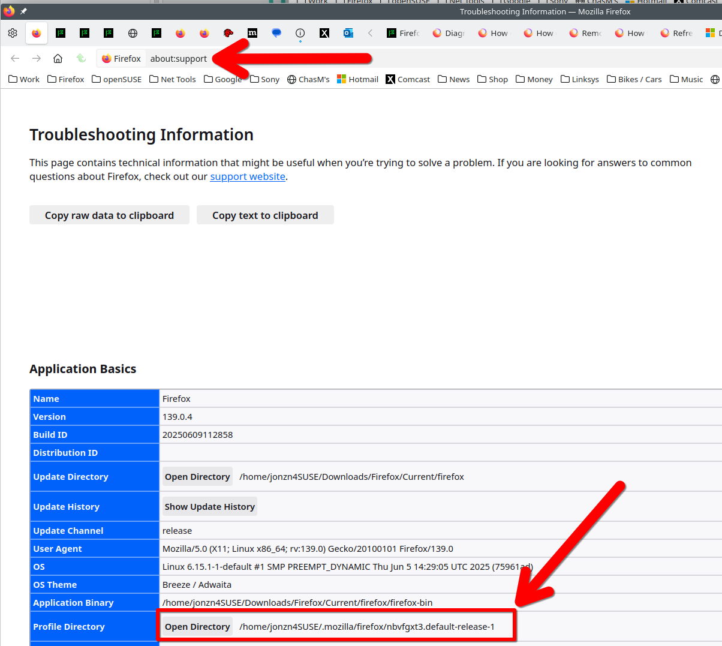Expand the Work bookmarks folder
Viewport: 722px width, 646px height.
coord(24,79)
